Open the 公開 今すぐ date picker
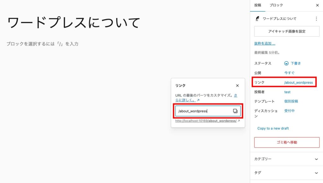This screenshot has width=323, height=183. click(x=289, y=73)
